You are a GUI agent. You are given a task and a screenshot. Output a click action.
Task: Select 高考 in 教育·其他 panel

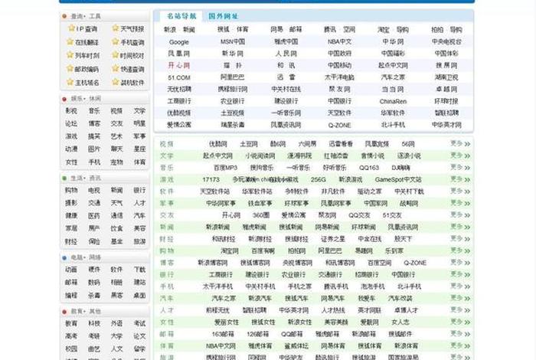click(x=71, y=336)
